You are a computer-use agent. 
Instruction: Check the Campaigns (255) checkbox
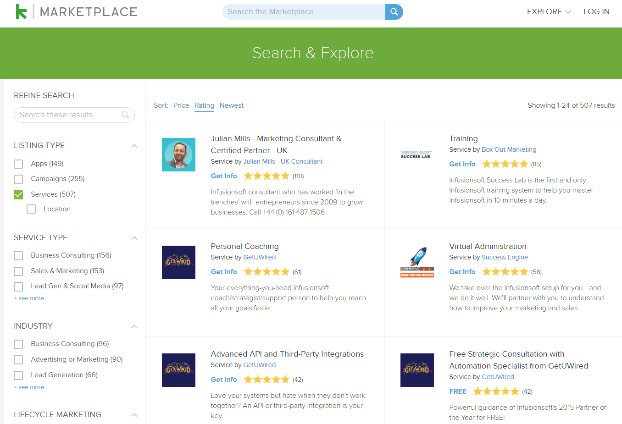point(18,179)
